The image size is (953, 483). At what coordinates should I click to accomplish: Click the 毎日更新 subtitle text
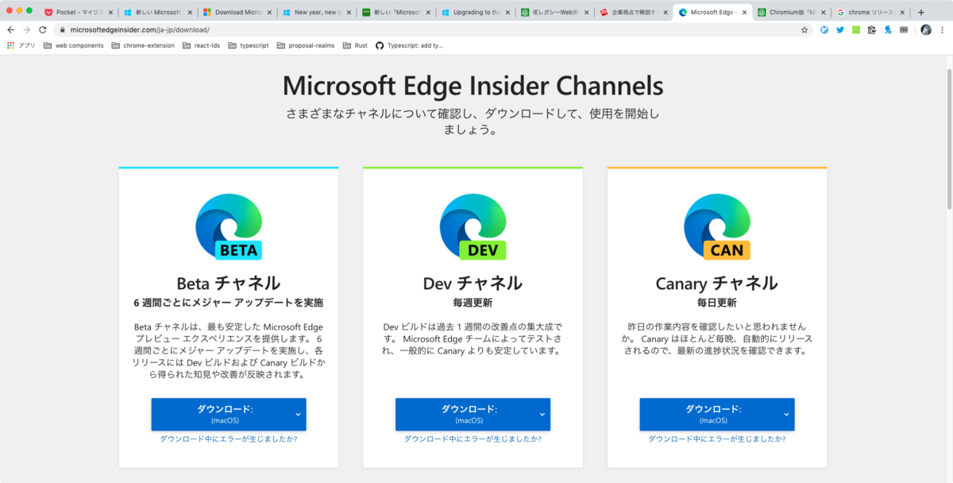point(717,303)
